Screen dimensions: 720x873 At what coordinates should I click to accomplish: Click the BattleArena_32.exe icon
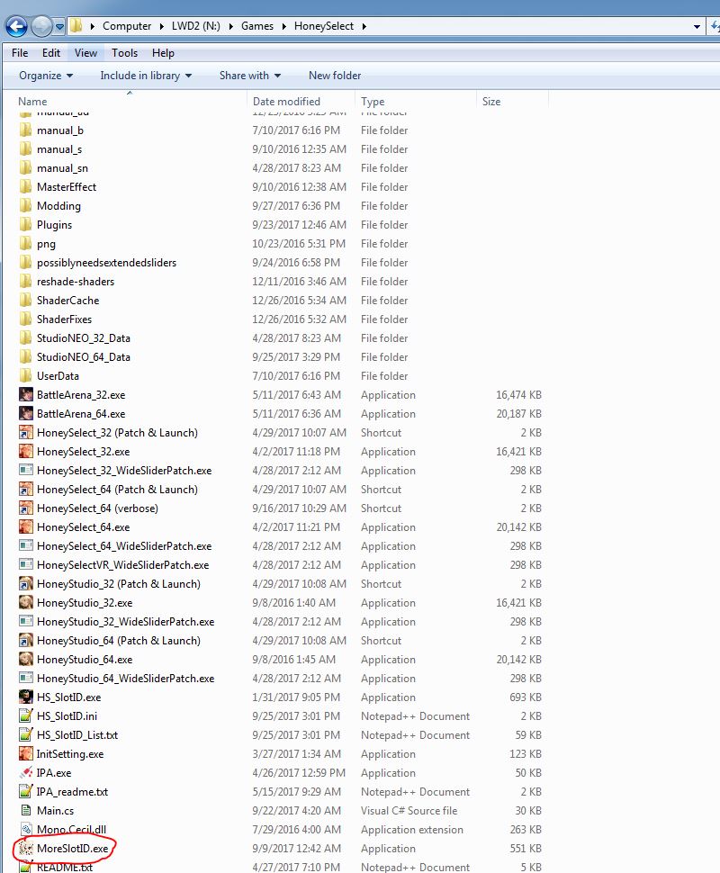(x=25, y=395)
